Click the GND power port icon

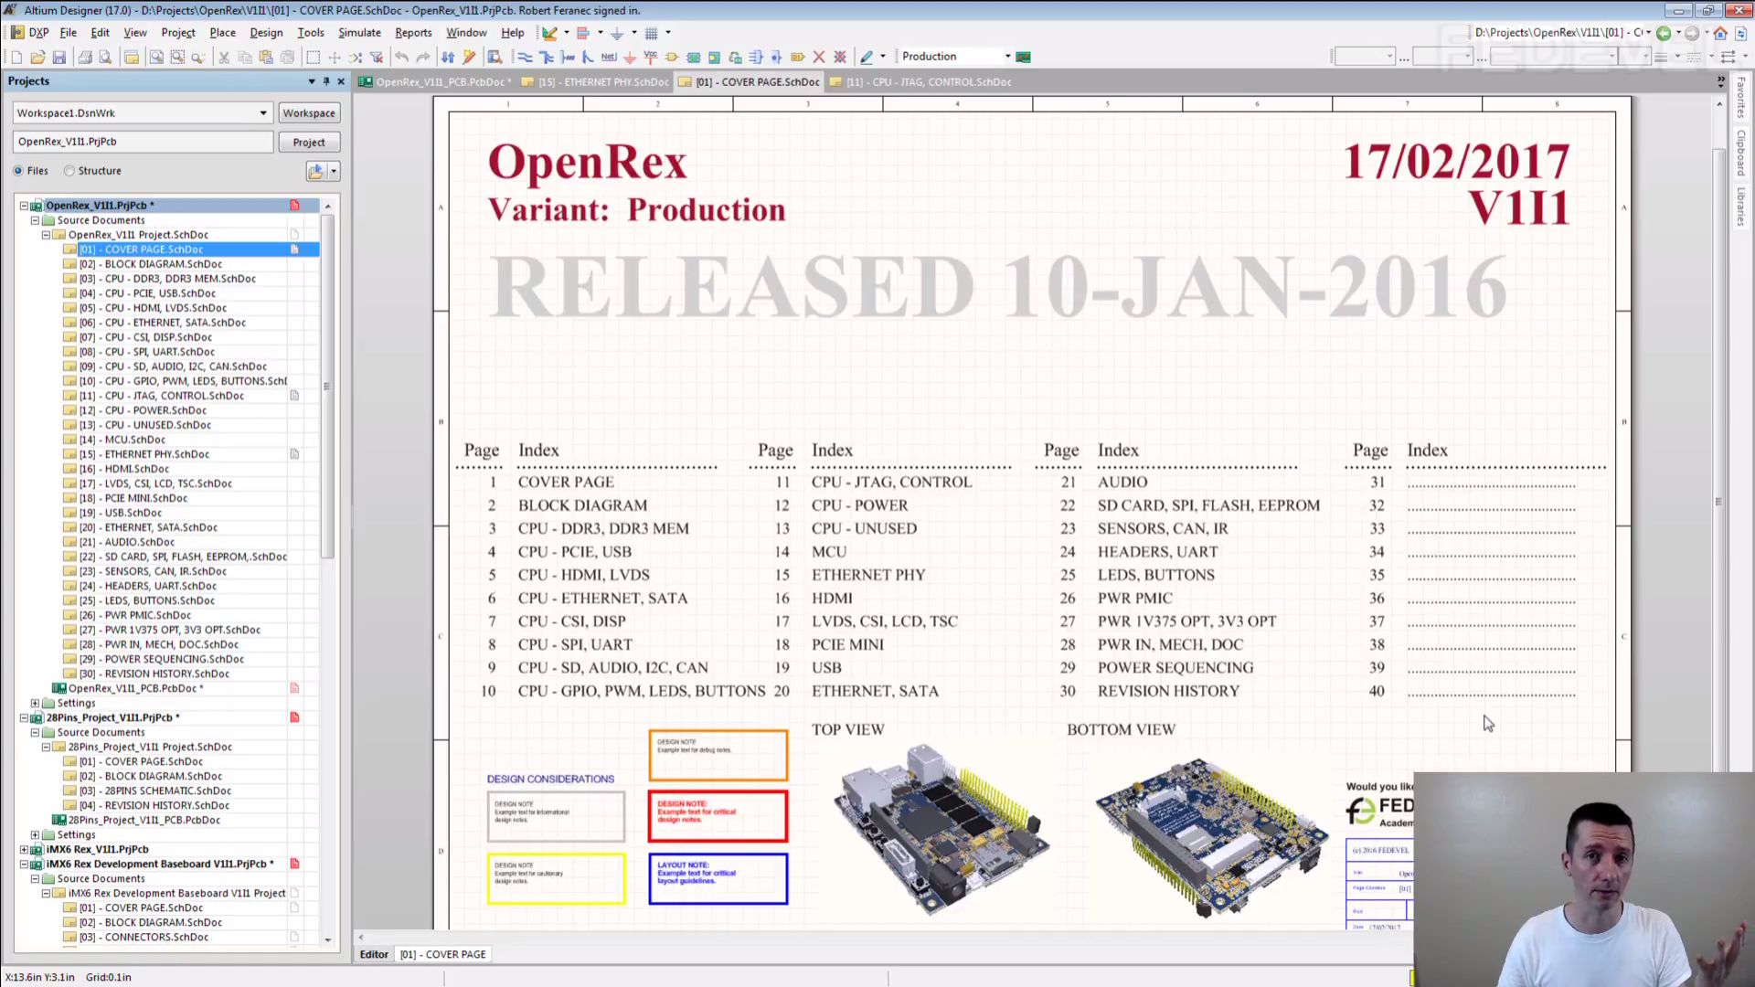630,57
